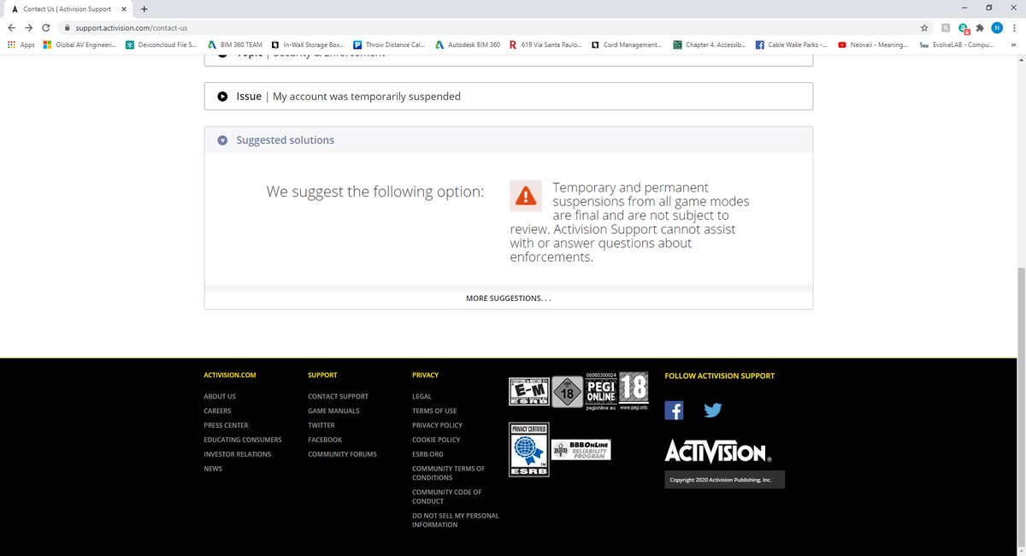This screenshot has width=1026, height=556.
Task: Open the Chrome extensions puzzle icon
Action: coord(981,27)
